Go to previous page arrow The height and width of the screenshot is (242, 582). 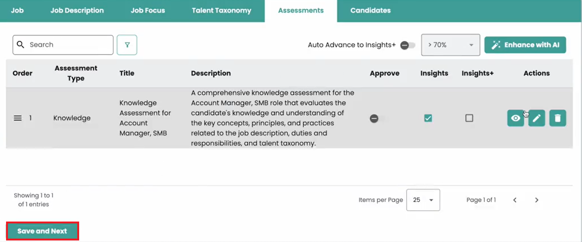515,200
